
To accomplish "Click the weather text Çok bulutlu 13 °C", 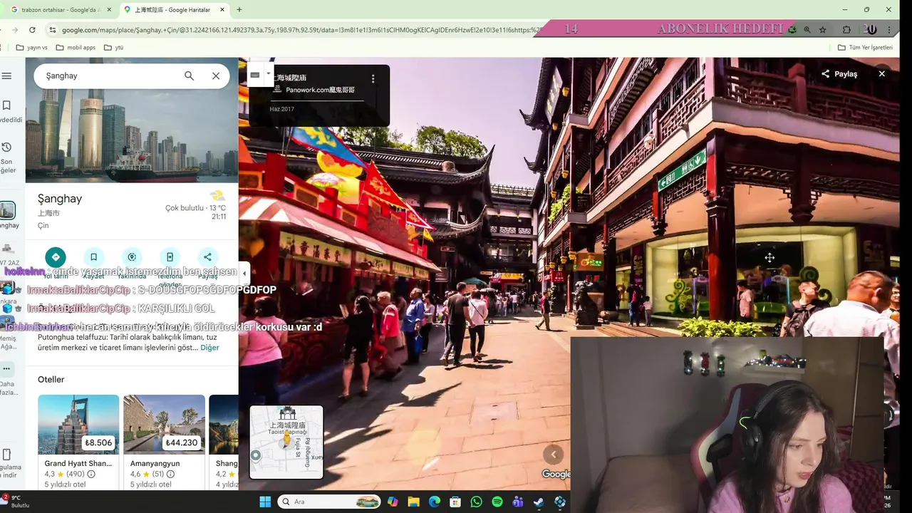I will click(x=195, y=208).
